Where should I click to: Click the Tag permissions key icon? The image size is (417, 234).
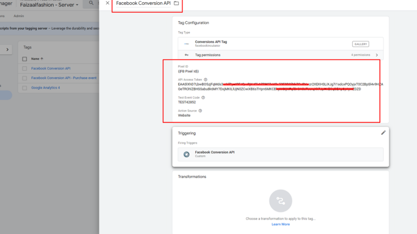[x=187, y=55]
